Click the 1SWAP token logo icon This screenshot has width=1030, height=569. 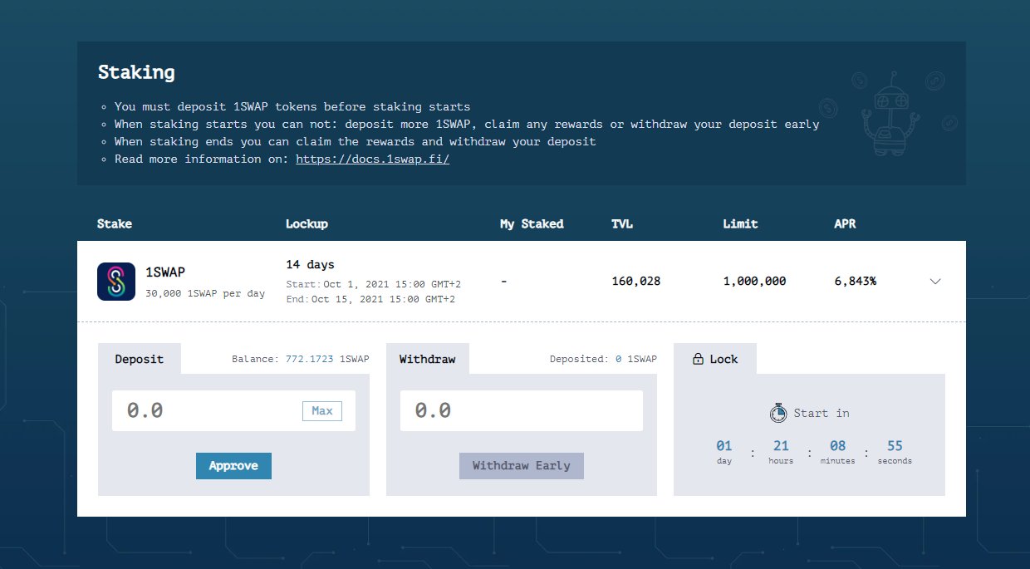click(x=115, y=282)
